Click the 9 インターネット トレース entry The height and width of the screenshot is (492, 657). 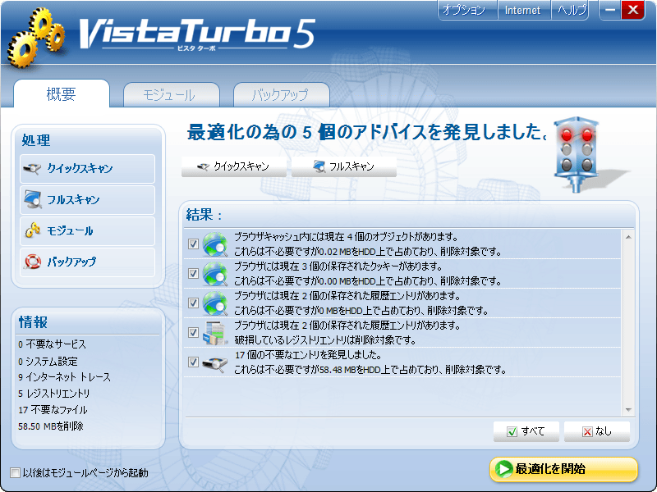tap(65, 377)
